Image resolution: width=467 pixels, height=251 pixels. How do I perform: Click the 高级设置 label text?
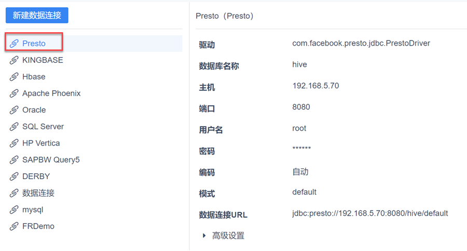tap(228, 236)
